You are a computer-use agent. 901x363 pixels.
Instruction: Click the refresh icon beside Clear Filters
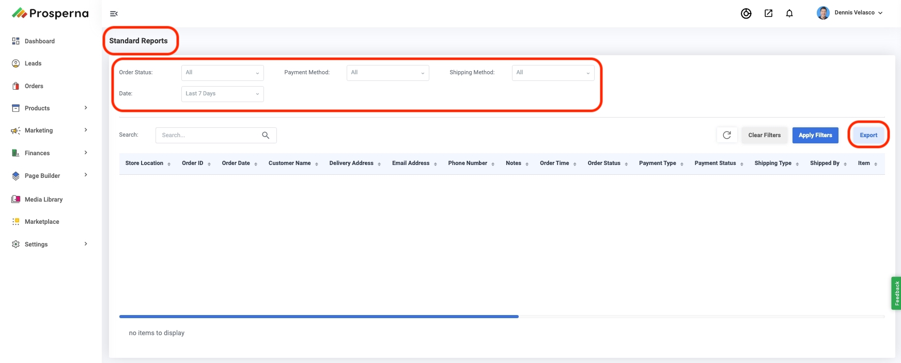[x=726, y=135]
